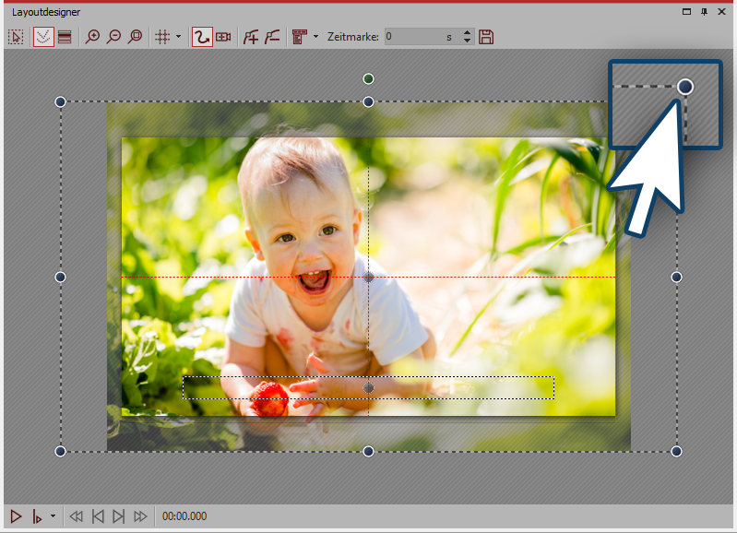Click the green rotation handle above frame

[x=368, y=78]
